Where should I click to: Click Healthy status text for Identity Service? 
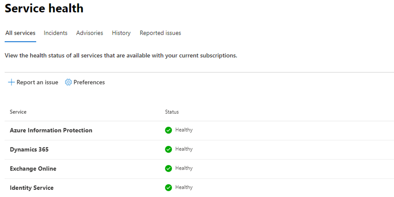coord(184,187)
